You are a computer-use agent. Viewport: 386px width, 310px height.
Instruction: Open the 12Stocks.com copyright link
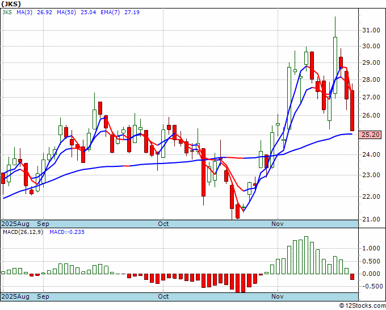(x=362, y=305)
